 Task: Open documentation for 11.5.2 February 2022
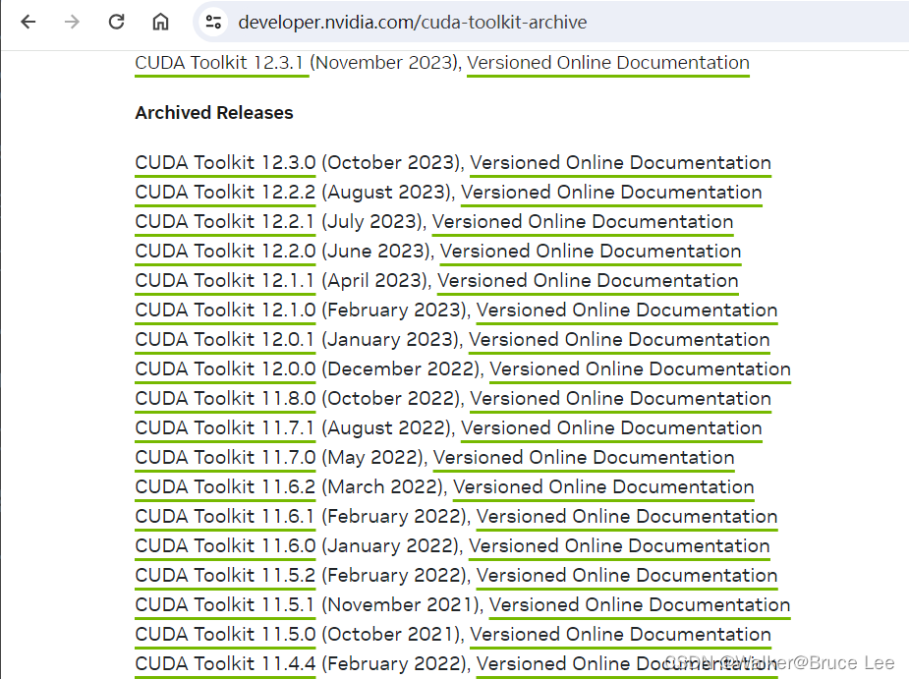pyautogui.click(x=627, y=576)
